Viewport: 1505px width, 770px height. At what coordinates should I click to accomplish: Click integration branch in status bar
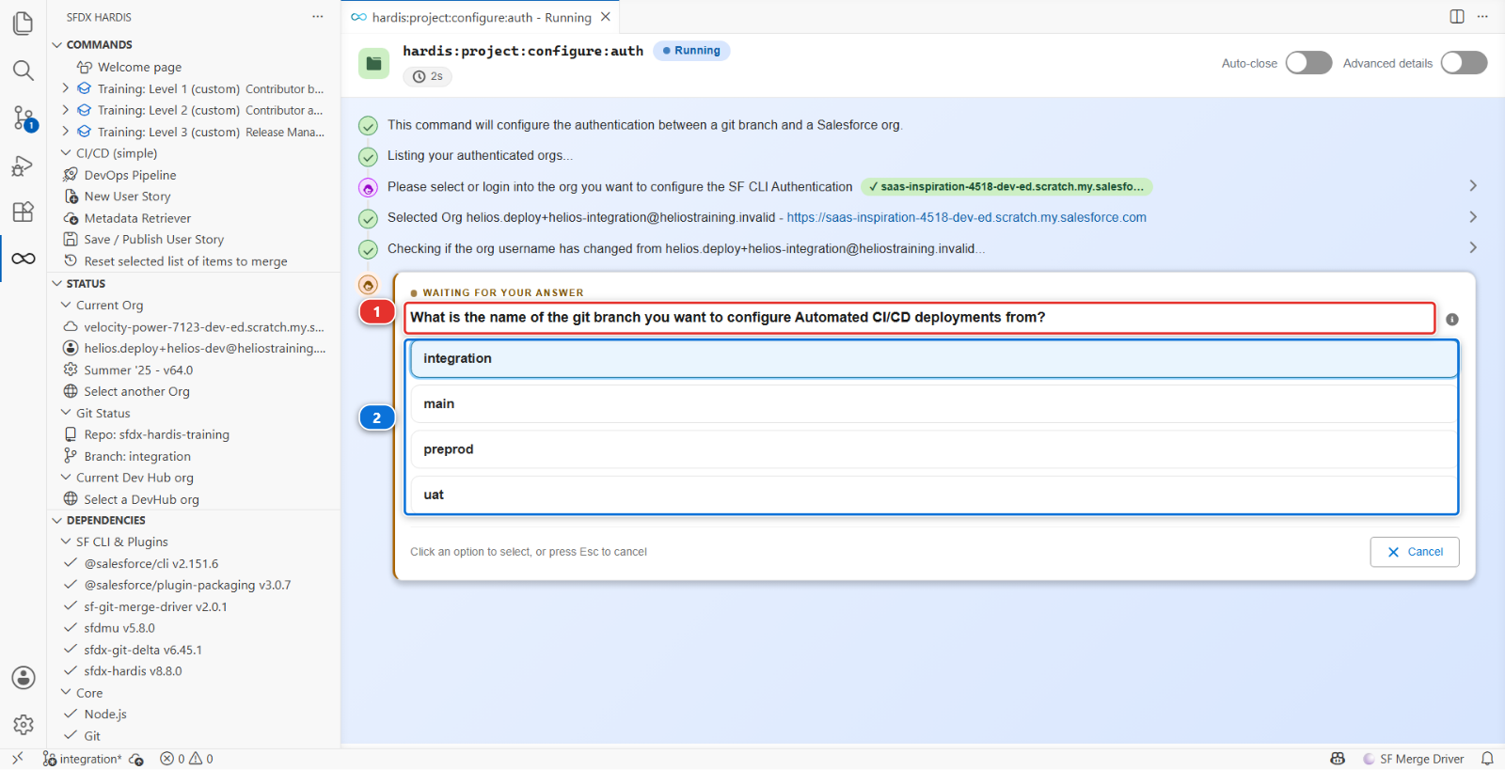point(82,759)
